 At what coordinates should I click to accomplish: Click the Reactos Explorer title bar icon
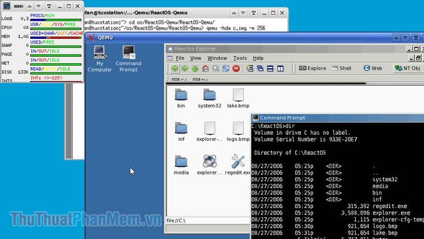pyautogui.click(x=170, y=49)
